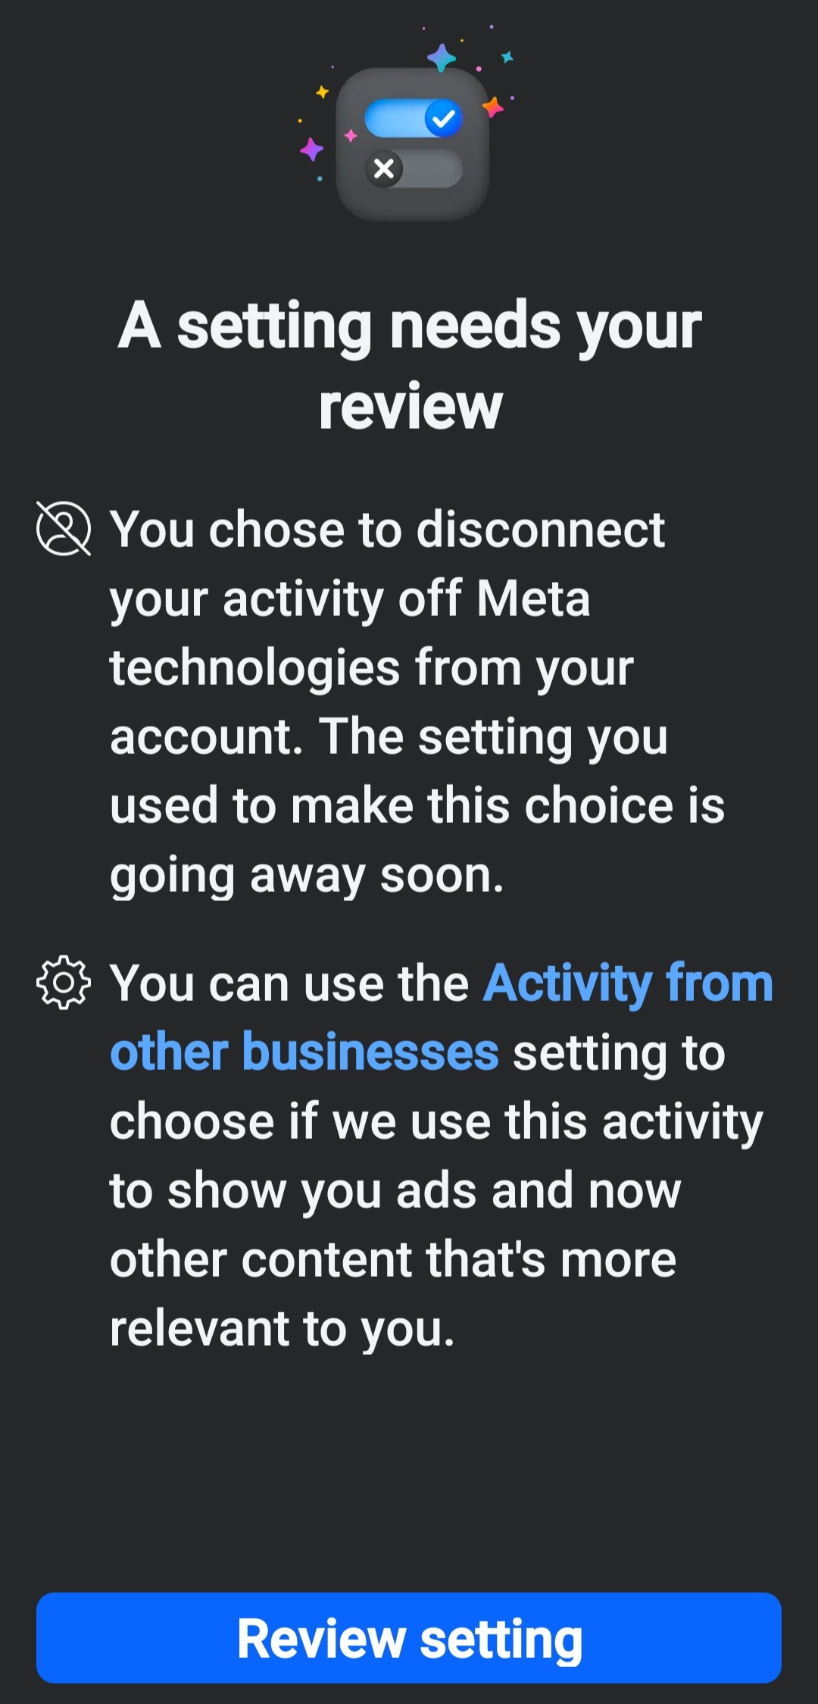
Task: Click the blue sparkle above the settings tile
Action: [x=442, y=58]
